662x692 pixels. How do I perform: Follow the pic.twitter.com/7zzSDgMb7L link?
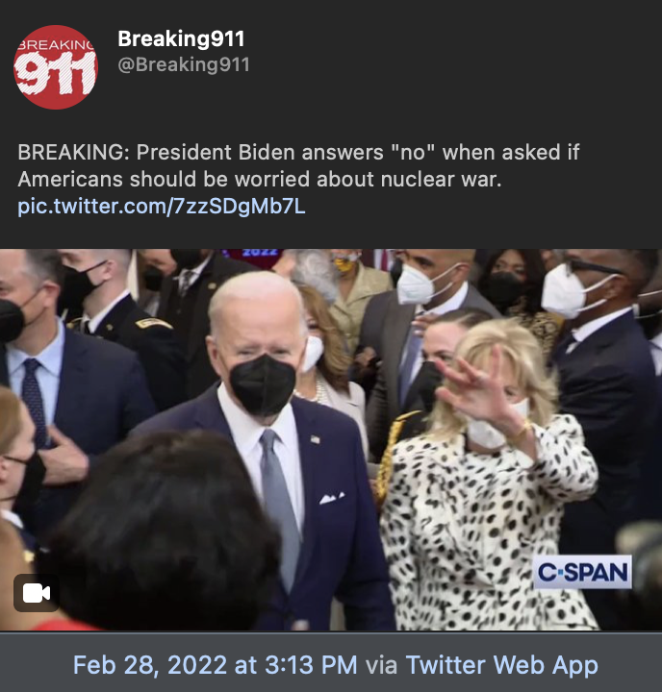pos(162,206)
